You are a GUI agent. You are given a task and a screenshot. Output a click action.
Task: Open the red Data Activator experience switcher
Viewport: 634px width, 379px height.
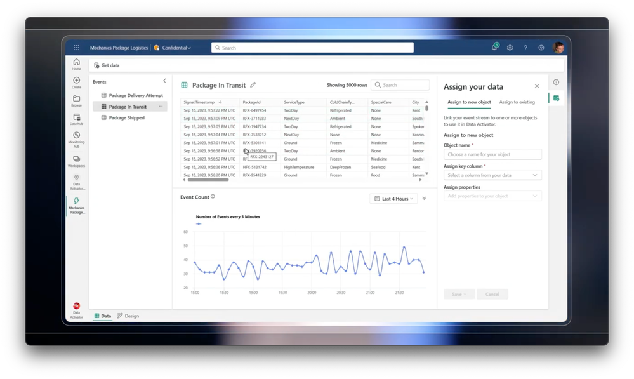tap(76, 310)
